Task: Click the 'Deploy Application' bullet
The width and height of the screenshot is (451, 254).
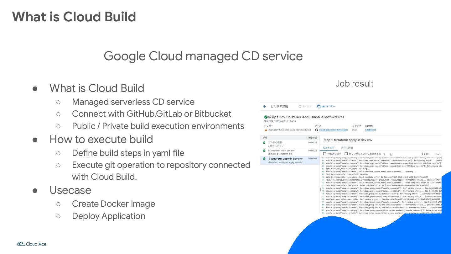Action: pos(109,216)
